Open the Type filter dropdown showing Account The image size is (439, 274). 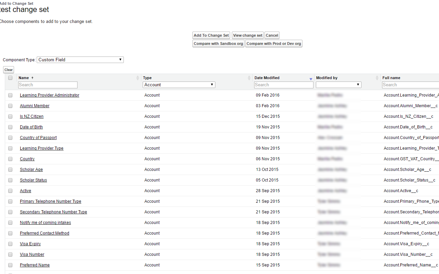tap(179, 85)
